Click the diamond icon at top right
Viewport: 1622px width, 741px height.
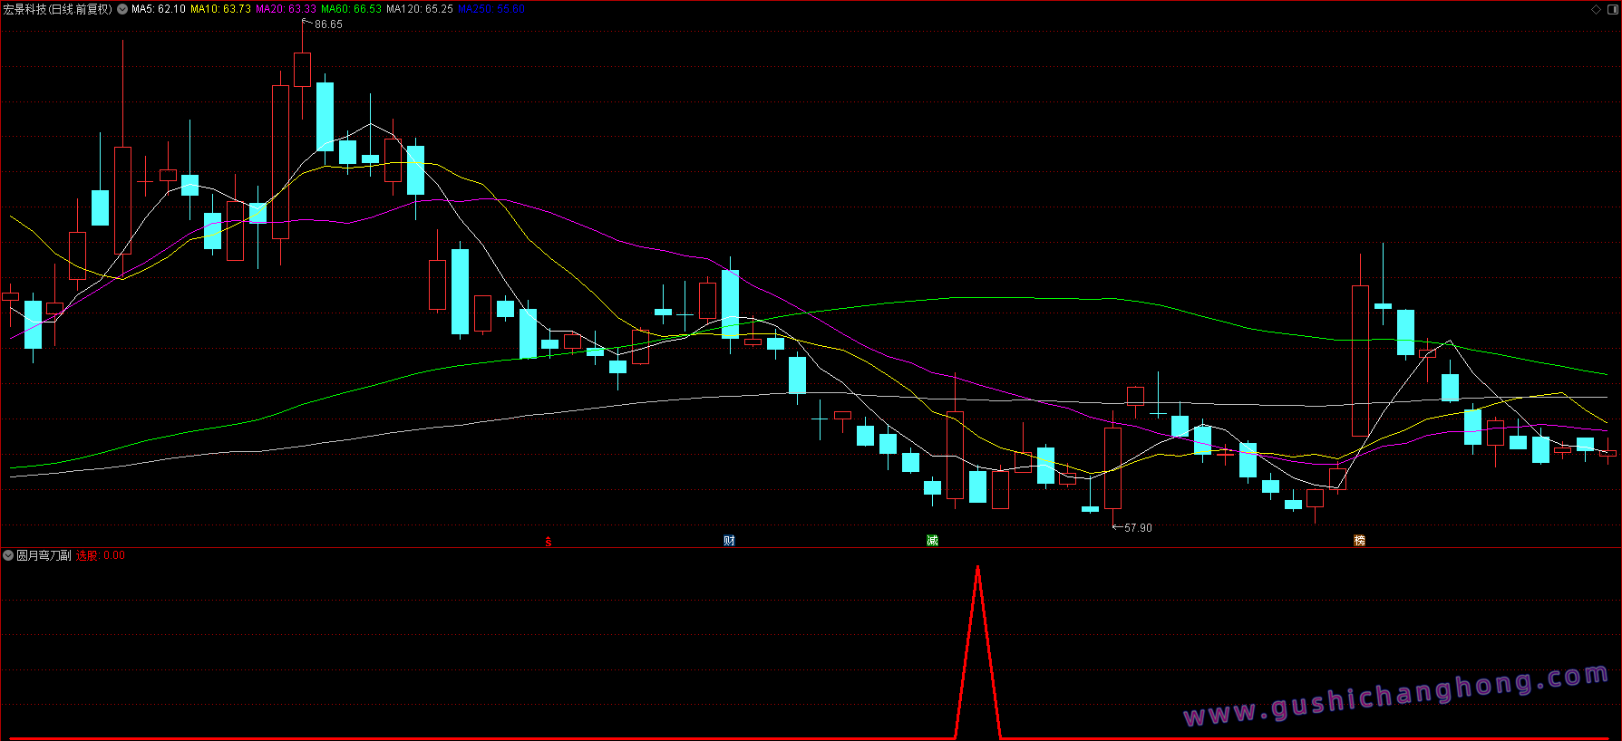pyautogui.click(x=1596, y=9)
